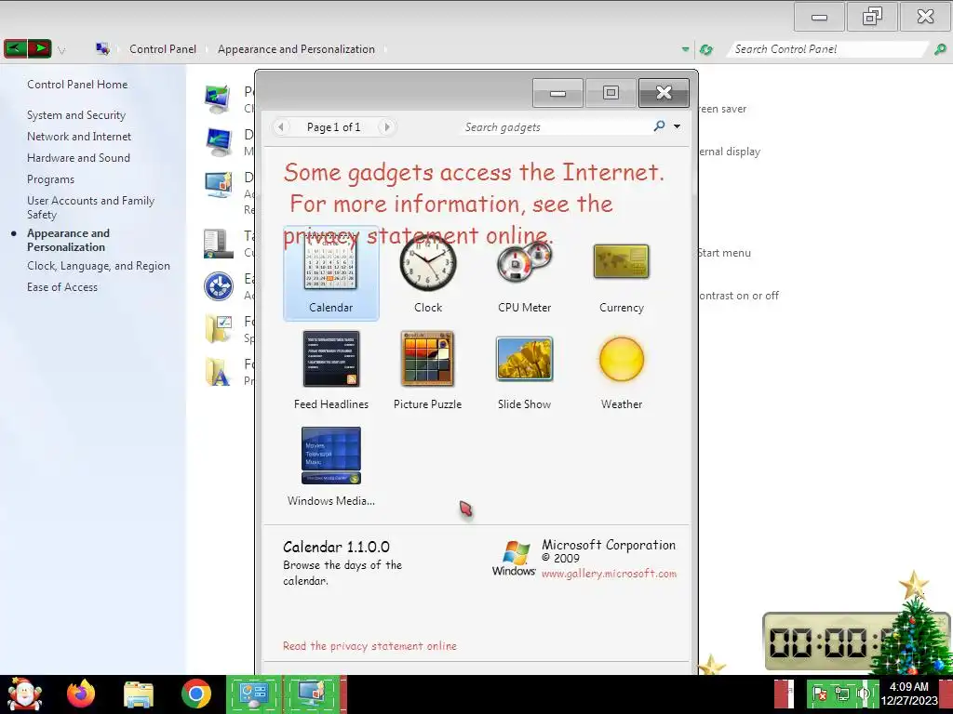Click the address bar refresh icon
Screen dimensions: 953x714
[x=706, y=49]
